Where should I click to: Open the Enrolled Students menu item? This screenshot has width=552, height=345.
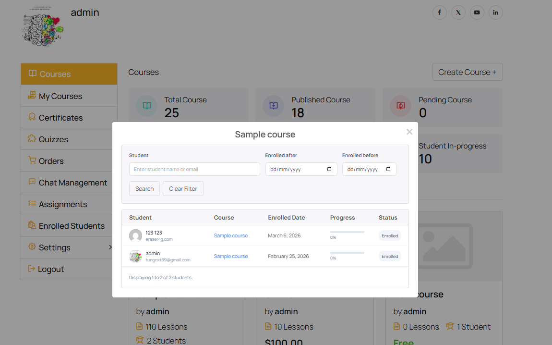tap(71, 226)
